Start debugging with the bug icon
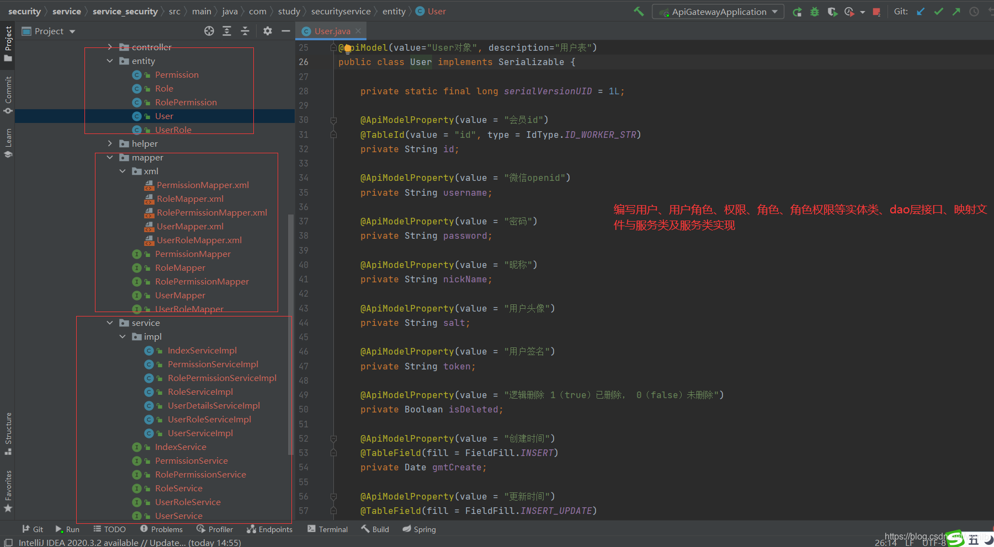994x547 pixels. [815, 12]
